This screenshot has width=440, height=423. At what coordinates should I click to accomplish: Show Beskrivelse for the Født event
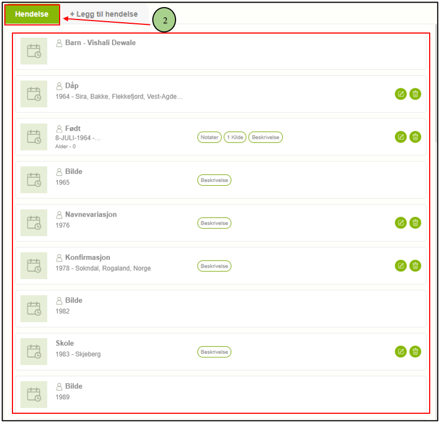point(266,138)
